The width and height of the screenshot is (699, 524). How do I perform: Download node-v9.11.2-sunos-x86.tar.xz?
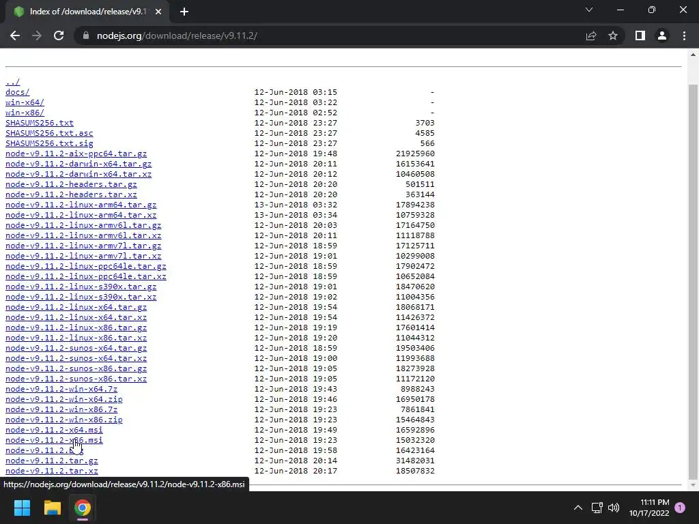76,379
